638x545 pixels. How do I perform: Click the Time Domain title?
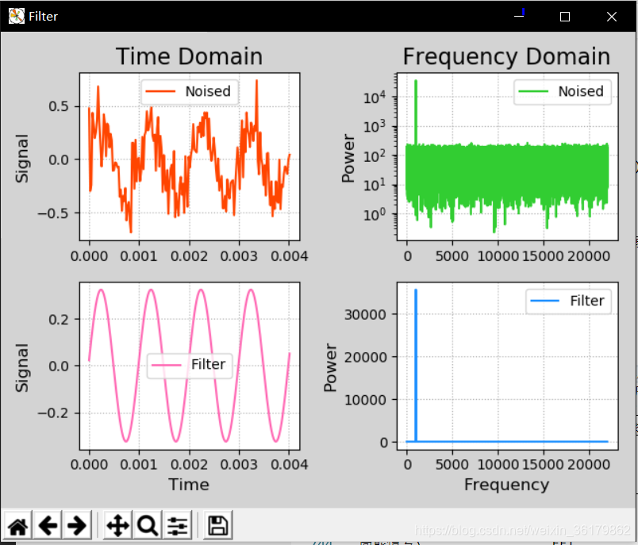click(x=189, y=56)
